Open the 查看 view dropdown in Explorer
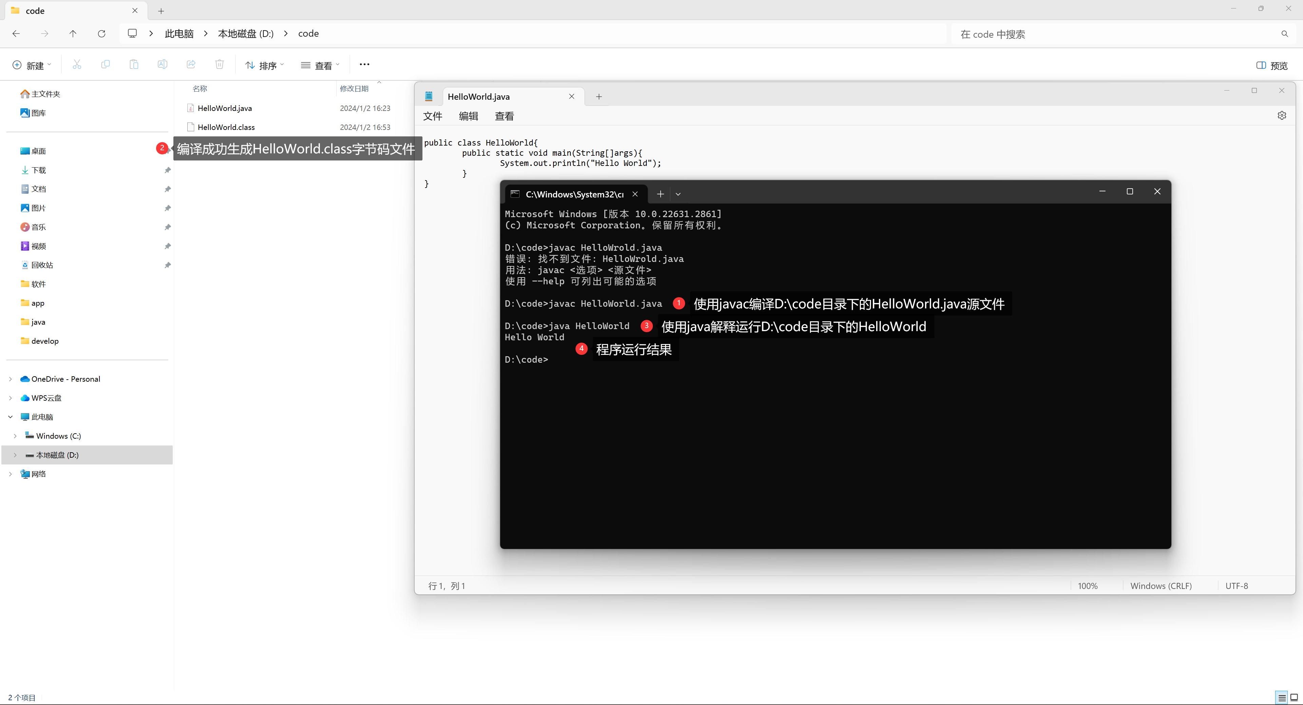 click(320, 65)
